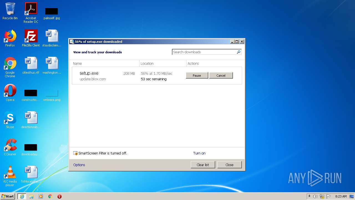Image resolution: width=355 pixels, height=200 pixels.
Task: Open FileZilla Client shortcut
Action: pyautogui.click(x=31, y=38)
